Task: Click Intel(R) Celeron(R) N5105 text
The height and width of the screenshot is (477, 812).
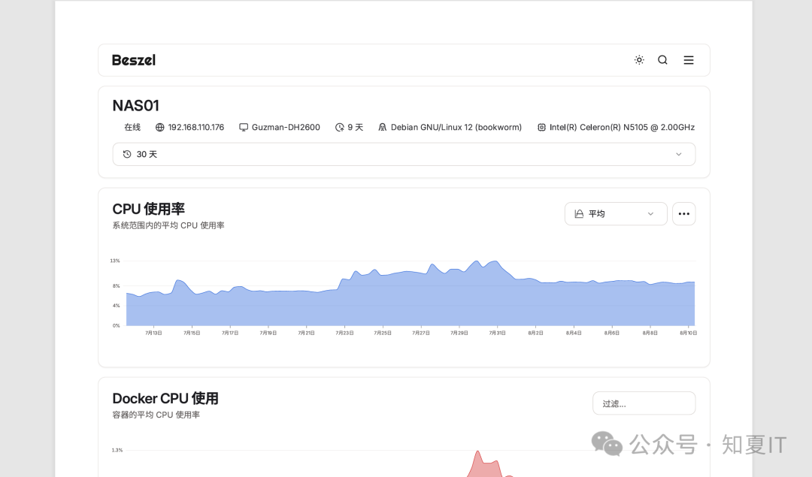Action: pyautogui.click(x=622, y=127)
